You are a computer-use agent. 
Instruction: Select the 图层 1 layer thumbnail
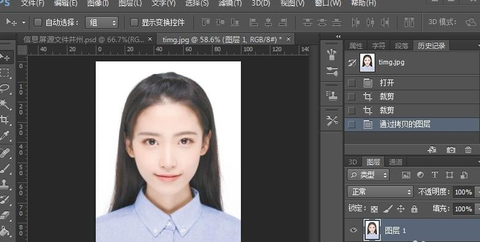[x=372, y=229]
